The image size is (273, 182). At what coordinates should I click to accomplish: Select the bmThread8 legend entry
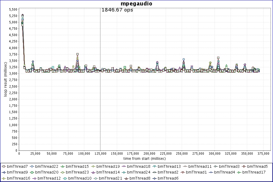click(x=140, y=178)
